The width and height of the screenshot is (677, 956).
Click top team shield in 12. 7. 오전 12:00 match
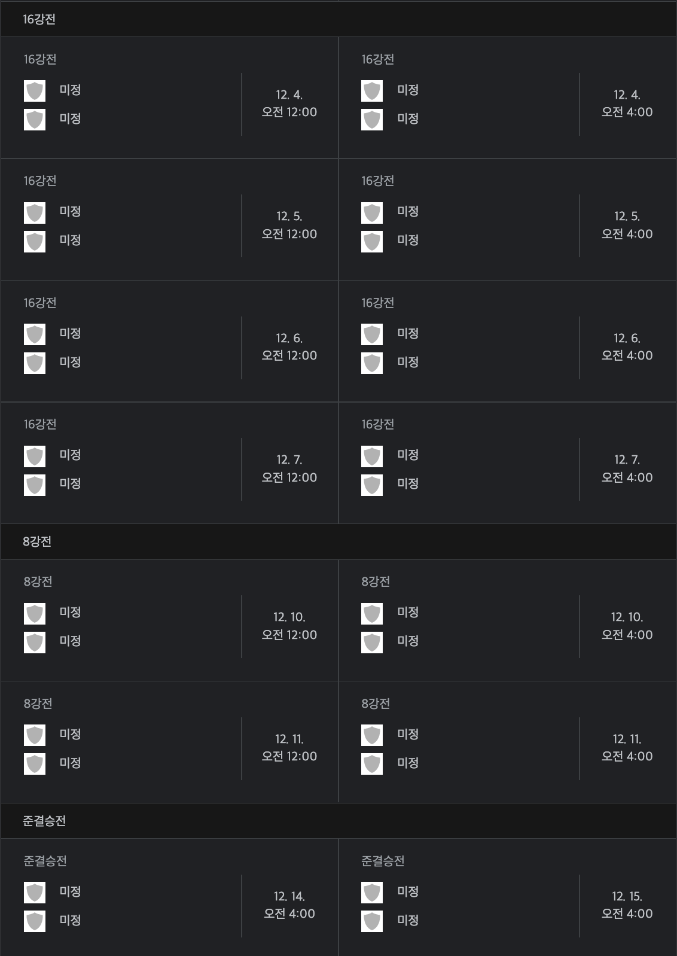35,456
